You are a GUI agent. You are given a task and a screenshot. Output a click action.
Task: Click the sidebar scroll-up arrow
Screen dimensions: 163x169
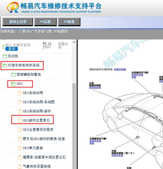click(74, 42)
